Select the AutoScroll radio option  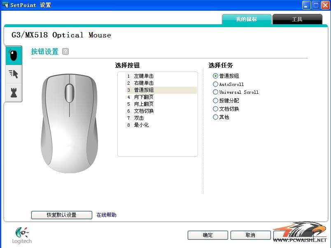coord(228,84)
